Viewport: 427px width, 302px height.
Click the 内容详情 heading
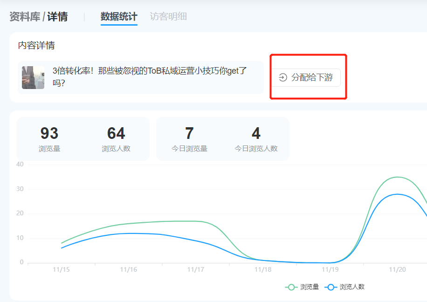point(36,45)
